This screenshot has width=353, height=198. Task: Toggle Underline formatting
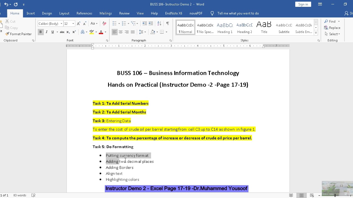click(x=53, y=32)
